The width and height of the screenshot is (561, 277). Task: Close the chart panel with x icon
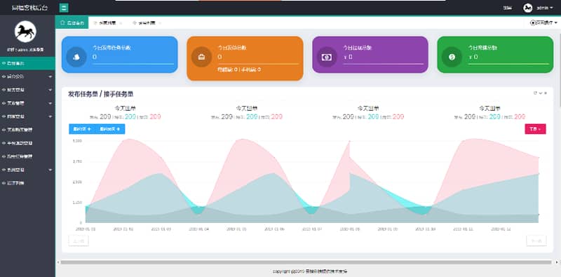[546, 93]
